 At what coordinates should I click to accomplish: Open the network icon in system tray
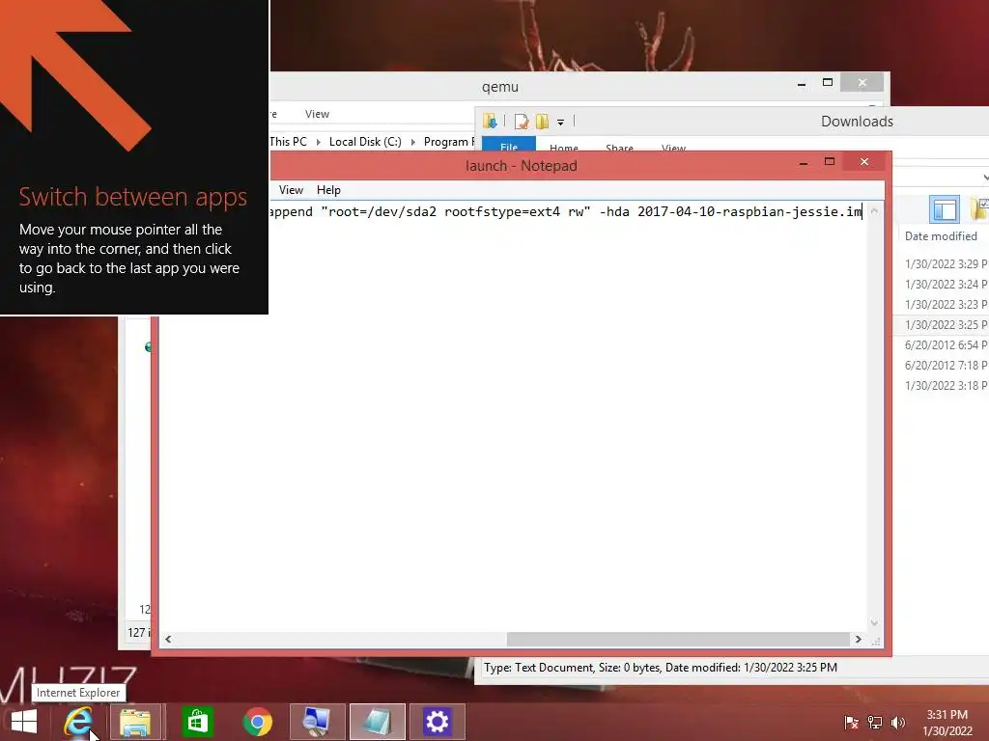click(x=875, y=722)
